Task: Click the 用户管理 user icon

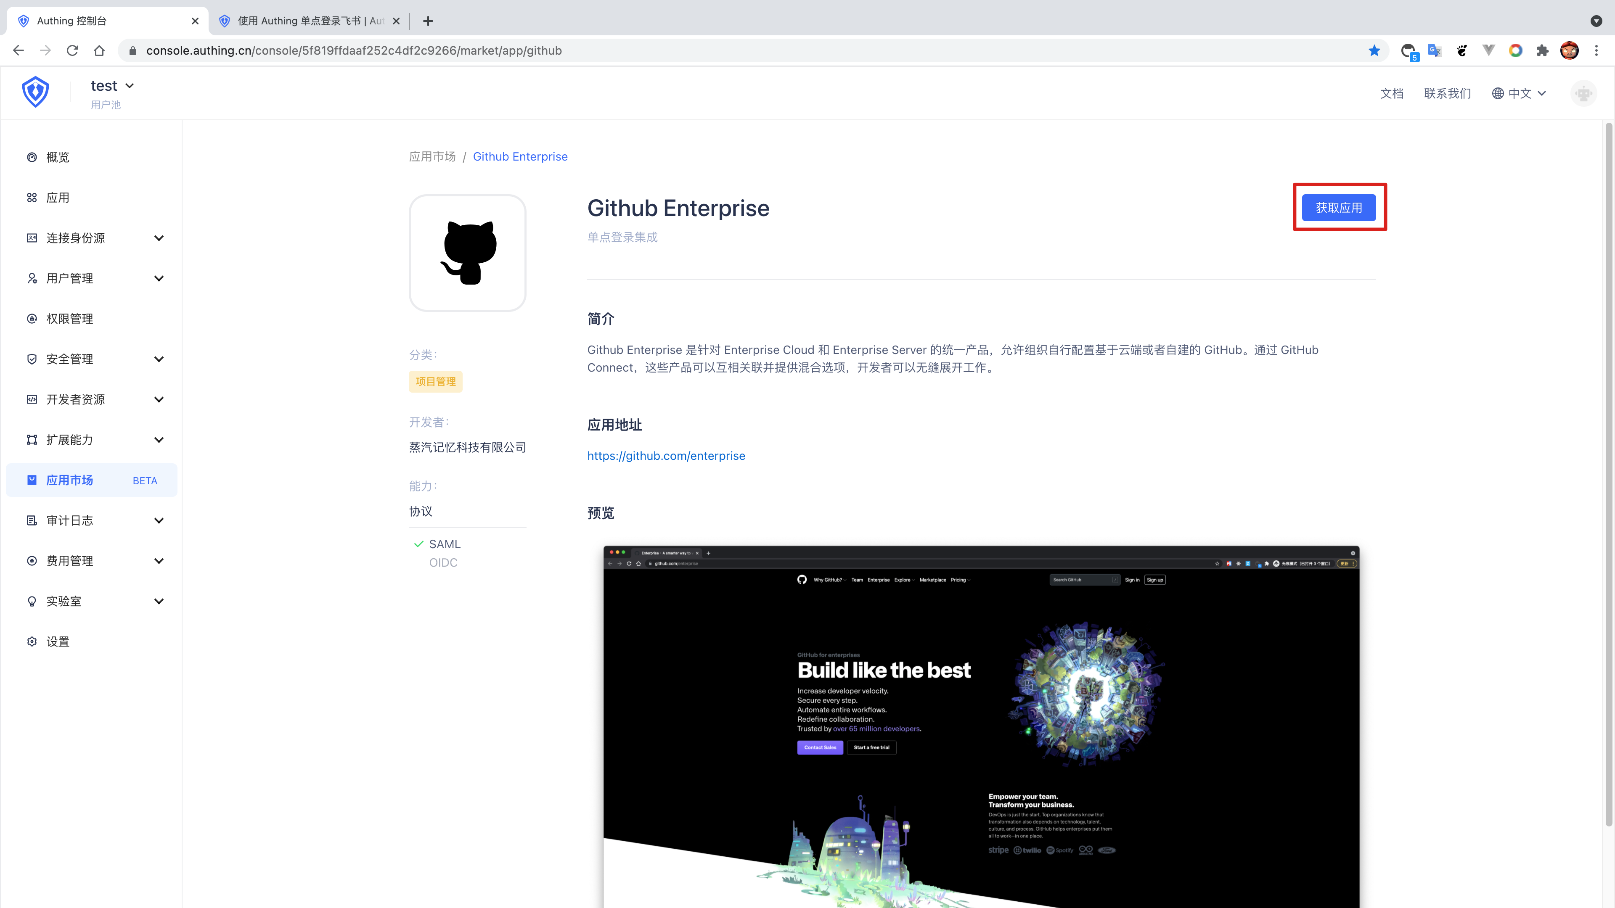Action: click(32, 278)
